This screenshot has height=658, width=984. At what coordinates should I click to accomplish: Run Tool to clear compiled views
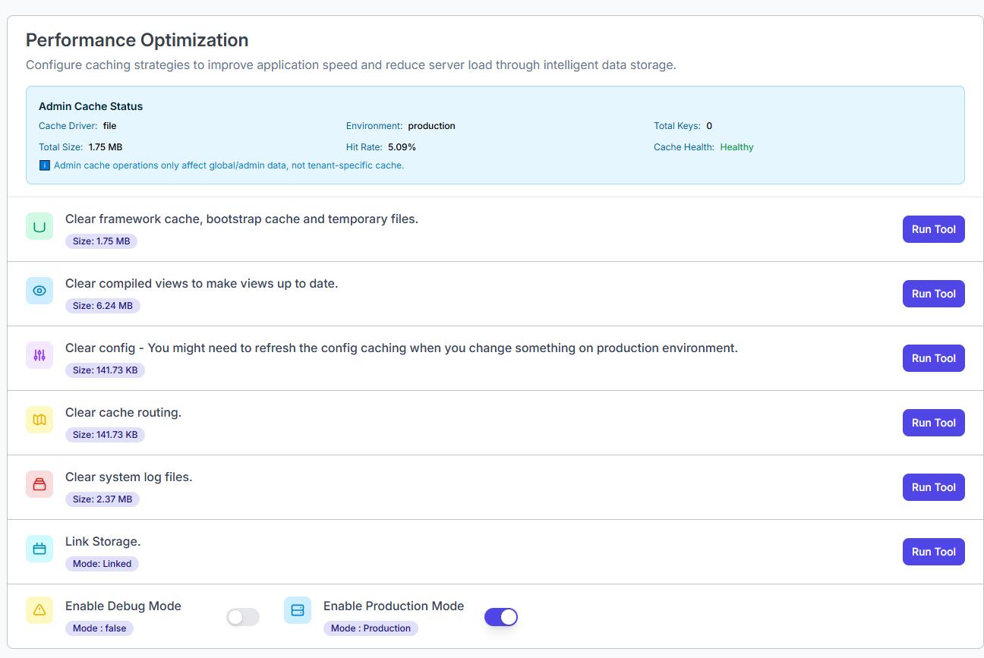[x=933, y=294]
